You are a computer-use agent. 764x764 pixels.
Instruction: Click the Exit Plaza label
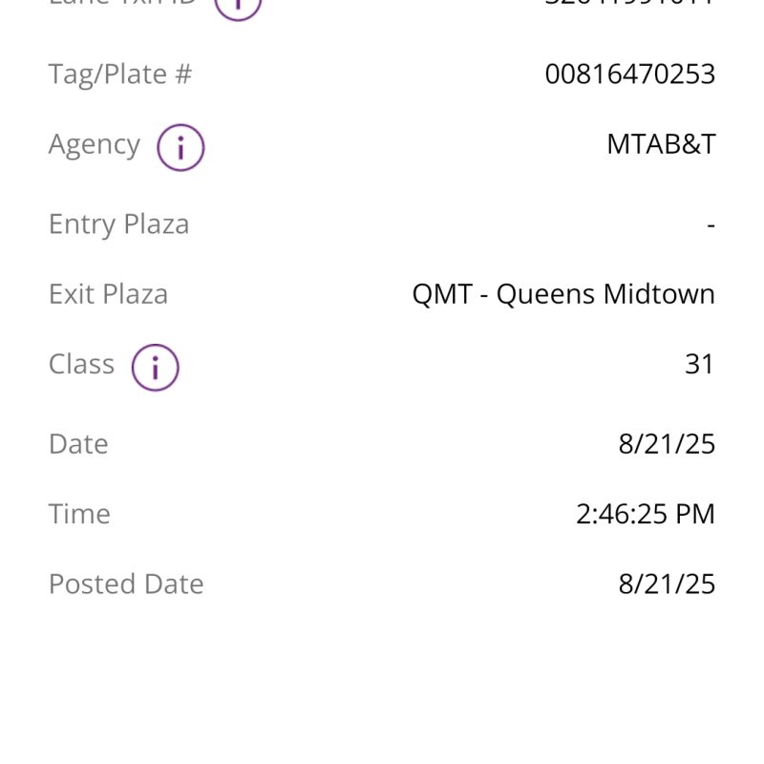coord(108,294)
